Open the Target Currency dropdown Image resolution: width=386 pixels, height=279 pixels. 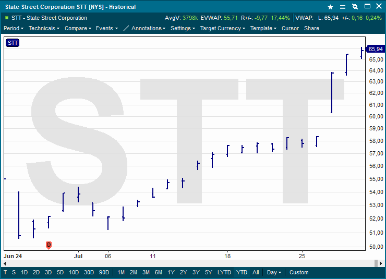[x=223, y=28]
